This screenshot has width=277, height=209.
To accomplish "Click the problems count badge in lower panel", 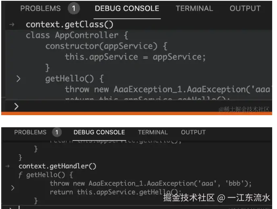I will pos(57,132).
